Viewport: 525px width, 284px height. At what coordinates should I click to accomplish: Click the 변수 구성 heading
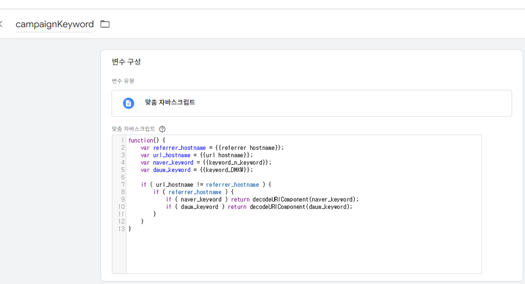[126, 62]
